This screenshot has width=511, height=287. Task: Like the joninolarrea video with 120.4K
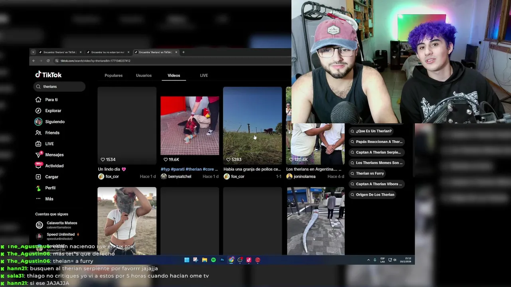point(291,159)
